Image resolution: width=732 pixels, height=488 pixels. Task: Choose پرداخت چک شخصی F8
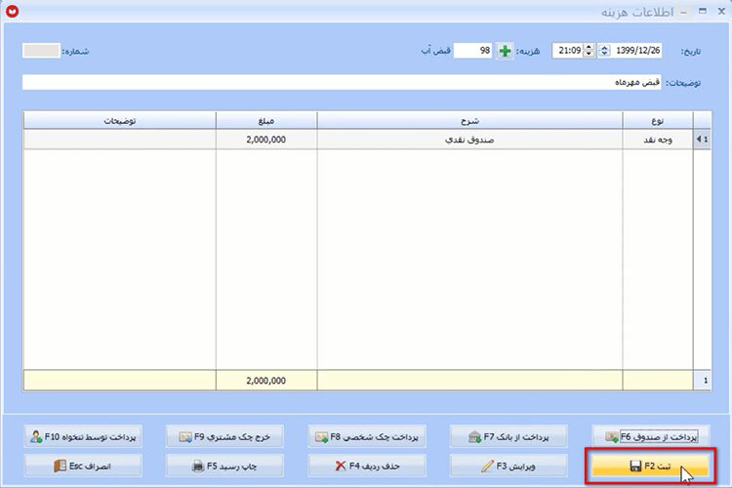(x=366, y=436)
